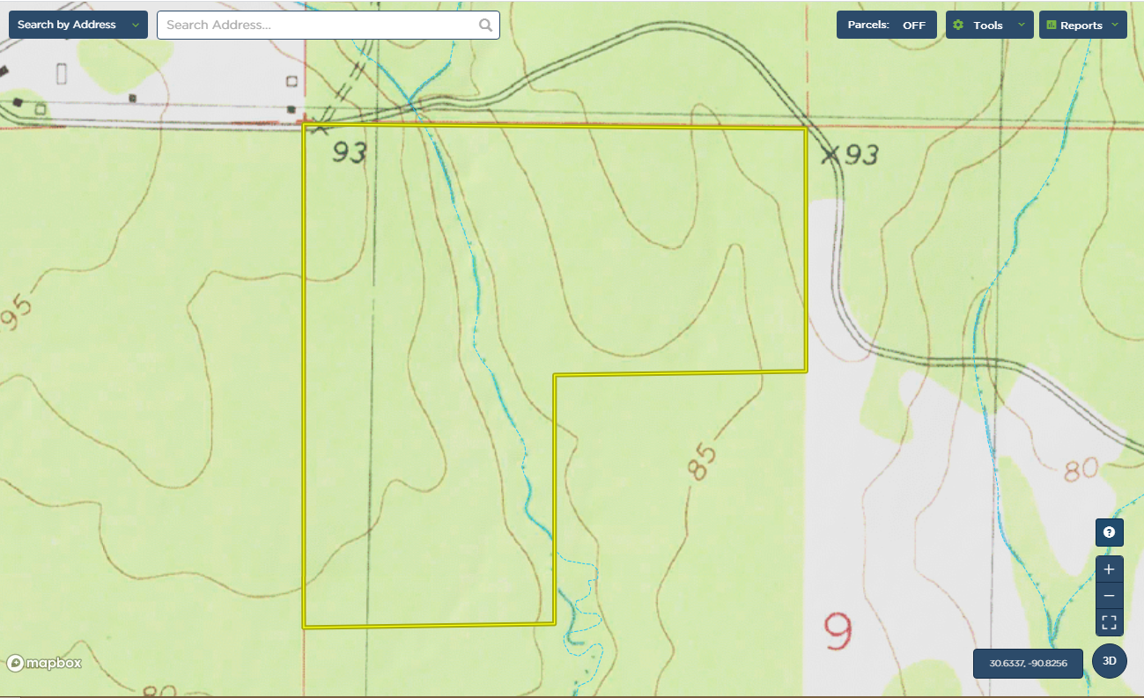Click the gear icon beside Tools
The image size is (1144, 698).
coord(958,26)
